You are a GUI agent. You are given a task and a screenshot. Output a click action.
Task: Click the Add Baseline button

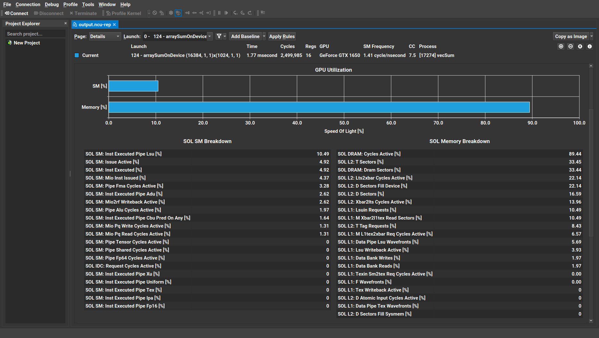point(245,36)
